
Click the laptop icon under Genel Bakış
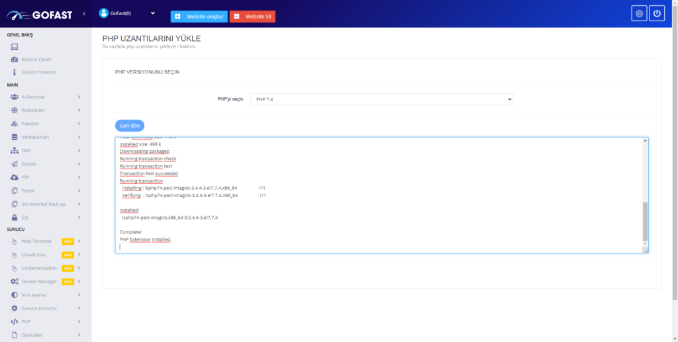click(x=15, y=46)
